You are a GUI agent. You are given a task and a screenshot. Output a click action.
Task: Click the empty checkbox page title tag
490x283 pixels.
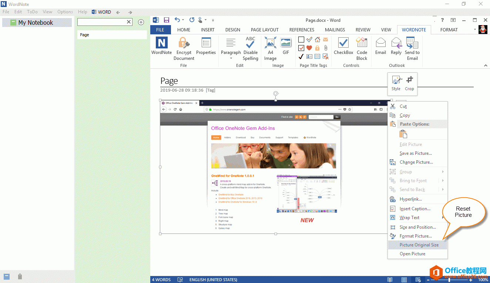tap(301, 40)
